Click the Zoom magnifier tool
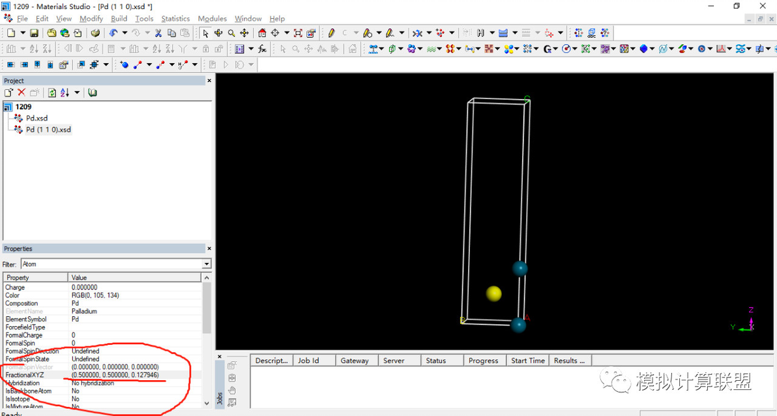This screenshot has width=777, height=416. pos(231,33)
